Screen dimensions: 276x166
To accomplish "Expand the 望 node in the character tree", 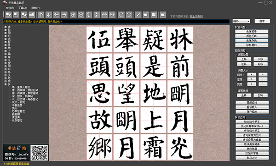I will point(6,63).
